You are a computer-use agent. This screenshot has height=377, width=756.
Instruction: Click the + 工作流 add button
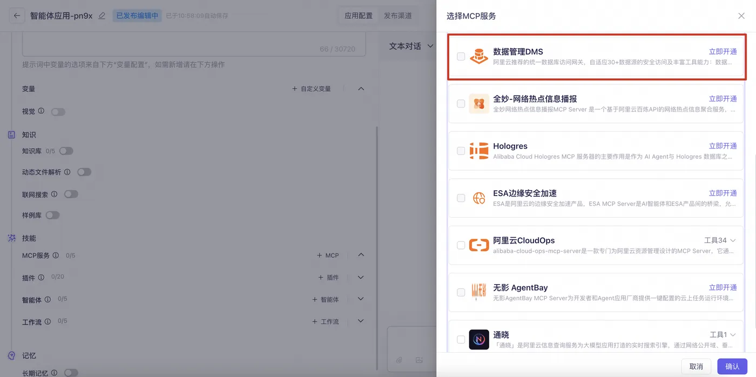click(x=326, y=321)
